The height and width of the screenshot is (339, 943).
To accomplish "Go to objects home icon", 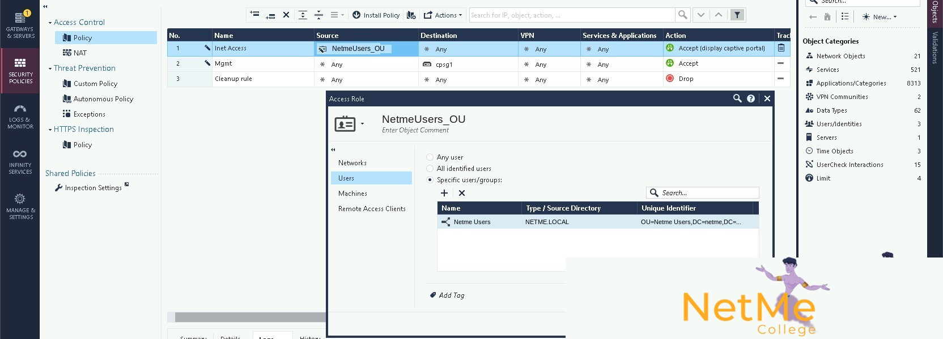I will (x=827, y=17).
